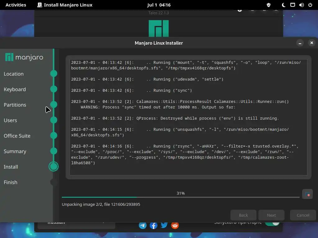Select the Summary step
This screenshot has width=318, height=238.
(15, 151)
